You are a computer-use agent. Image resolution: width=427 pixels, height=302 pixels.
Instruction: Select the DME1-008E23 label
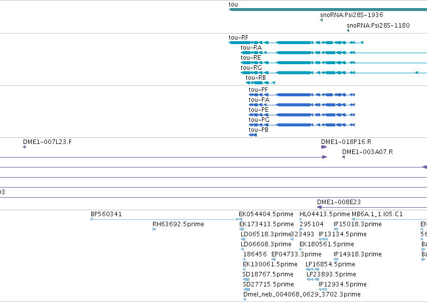(x=339, y=202)
